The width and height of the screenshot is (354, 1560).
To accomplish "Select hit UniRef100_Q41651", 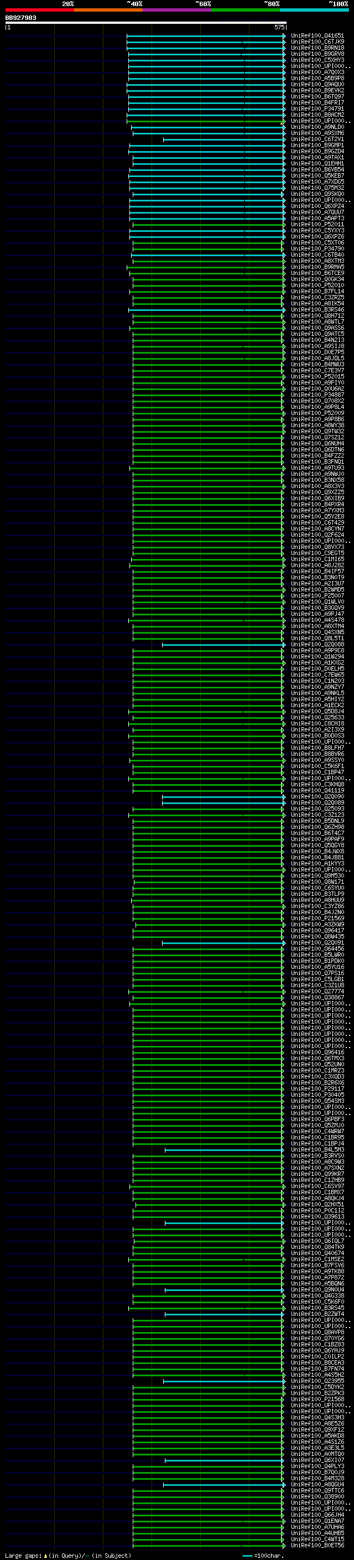I will [x=317, y=36].
